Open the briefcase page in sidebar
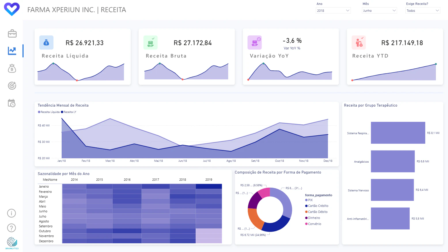448x252 pixels. click(x=12, y=34)
